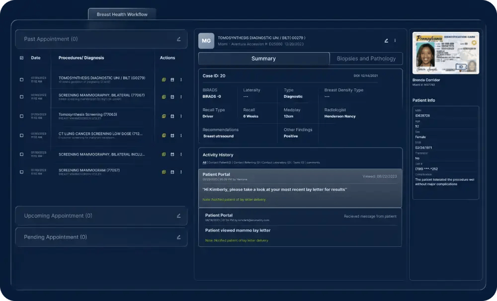
Task: Open the case header three-dot options menu
Action: click(395, 41)
